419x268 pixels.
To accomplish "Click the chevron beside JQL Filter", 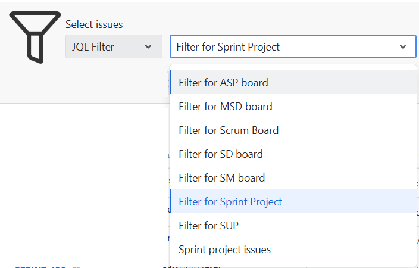I will 148,47.
